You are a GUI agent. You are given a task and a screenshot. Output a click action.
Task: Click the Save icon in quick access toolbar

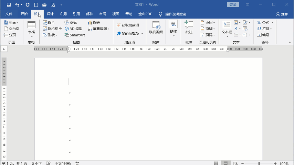click(x=9, y=5)
